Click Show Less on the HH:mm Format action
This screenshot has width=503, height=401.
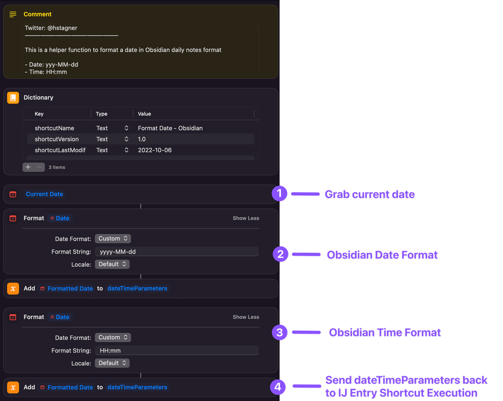click(246, 317)
